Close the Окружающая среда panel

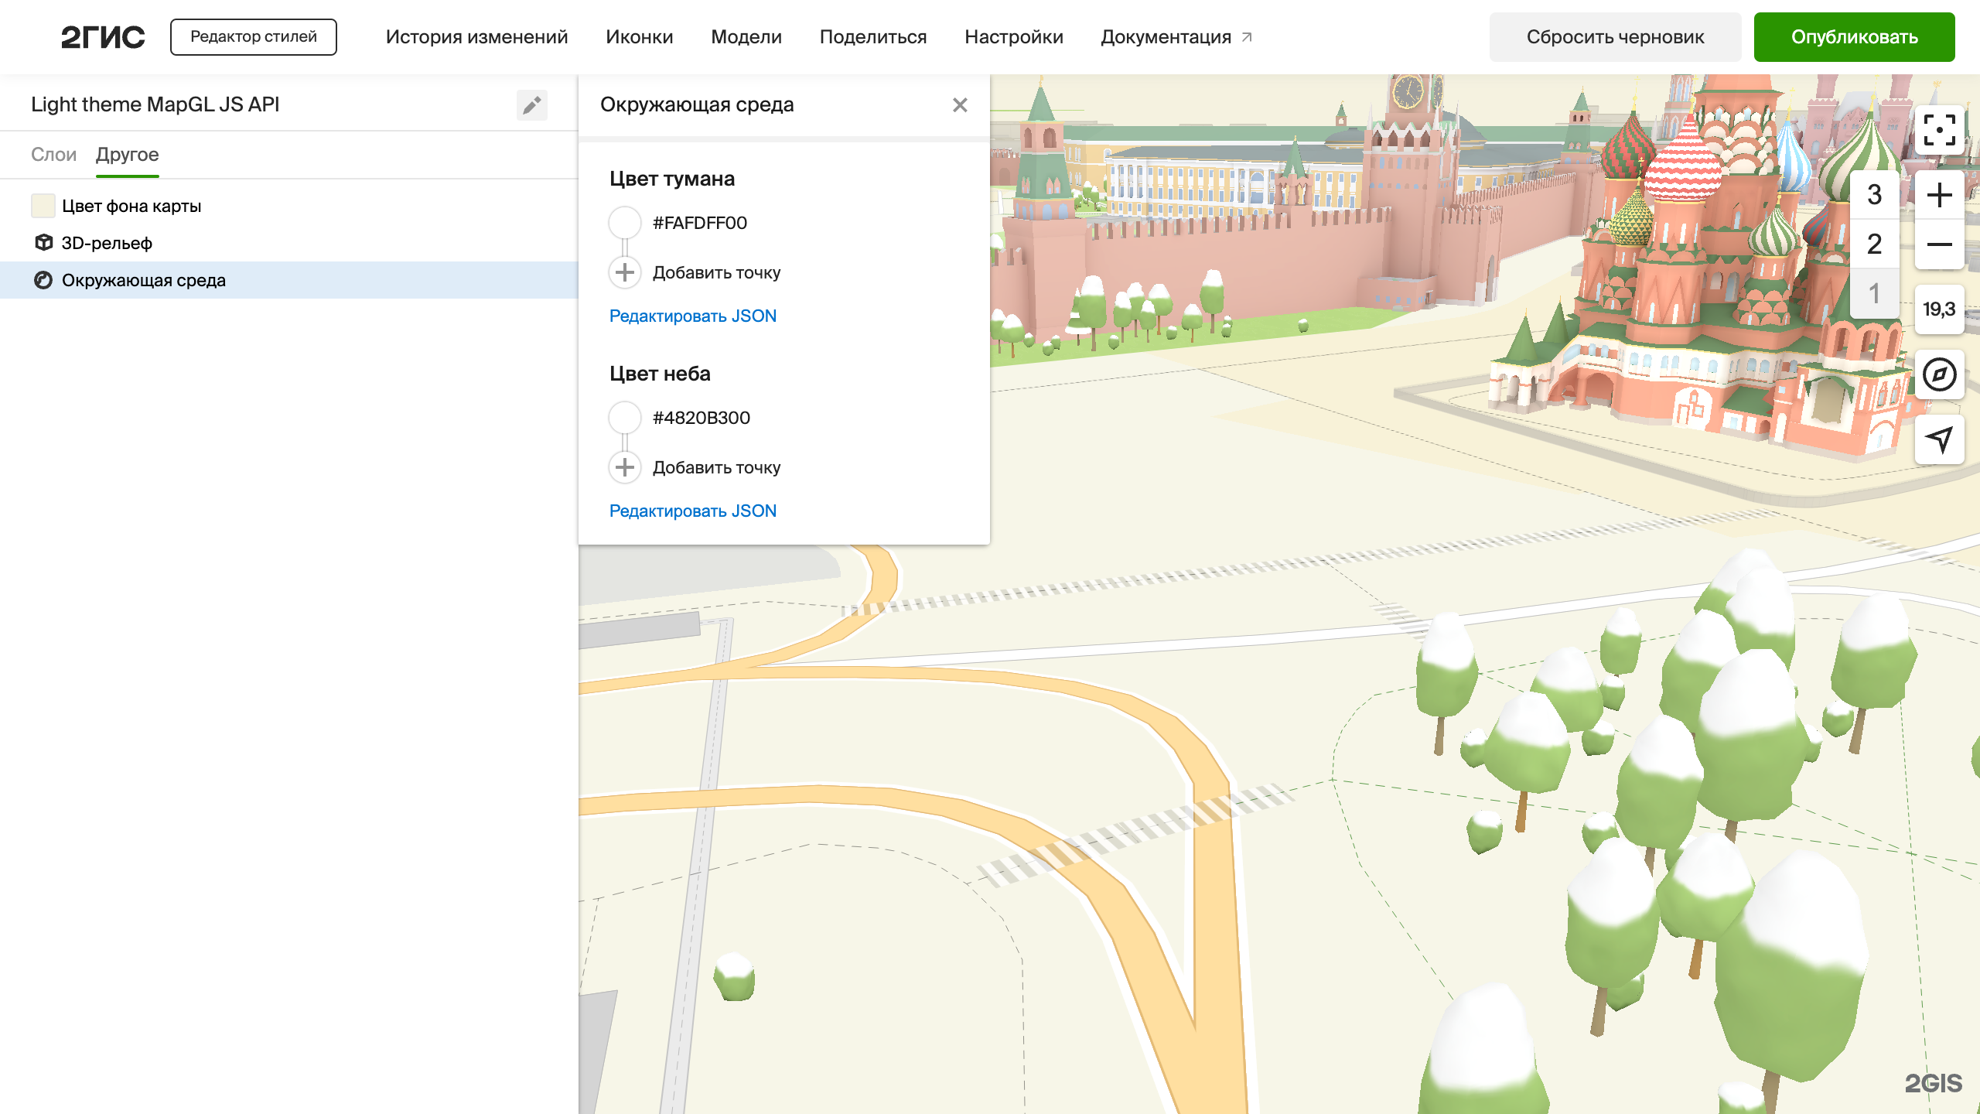(960, 104)
